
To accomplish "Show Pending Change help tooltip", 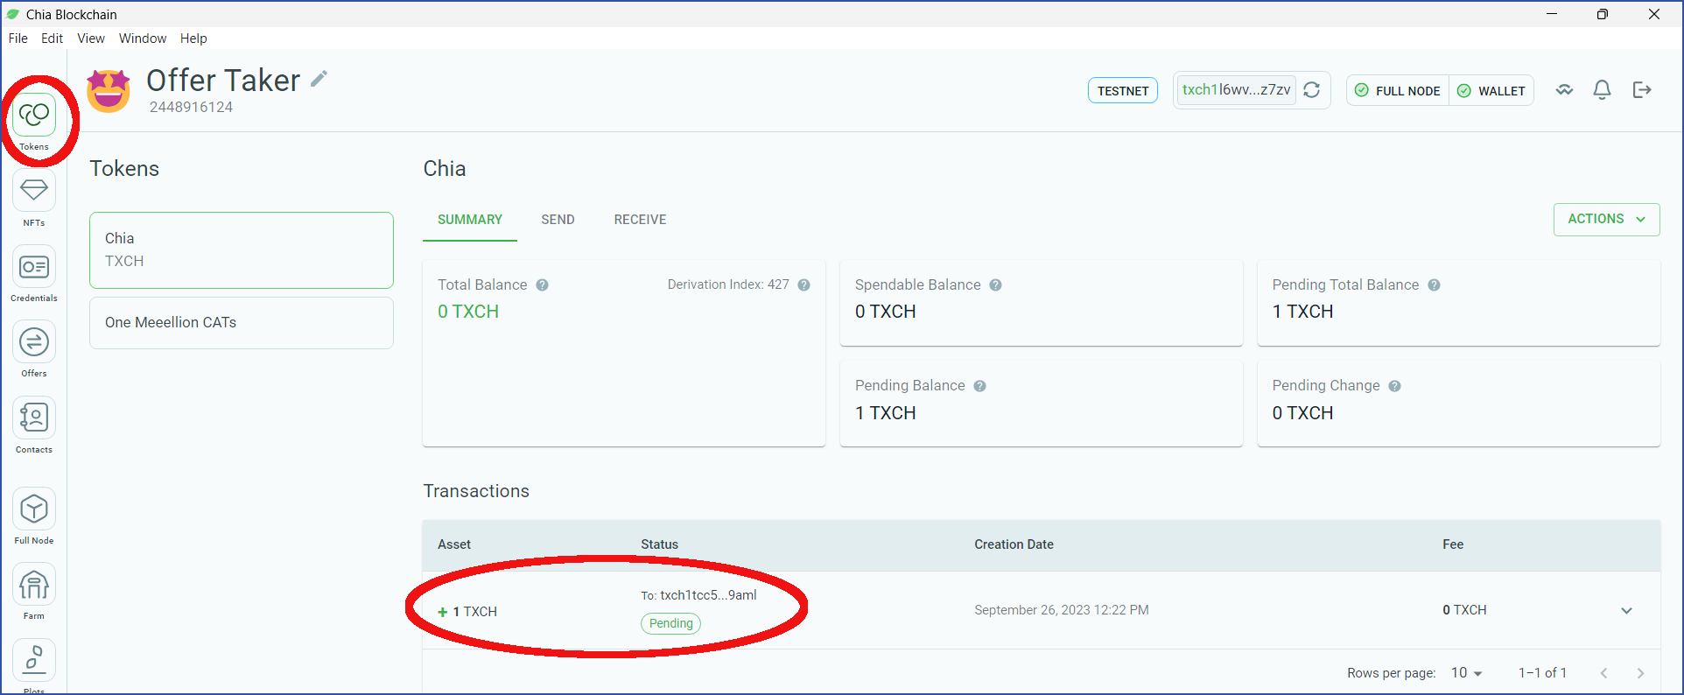I will point(1395,386).
